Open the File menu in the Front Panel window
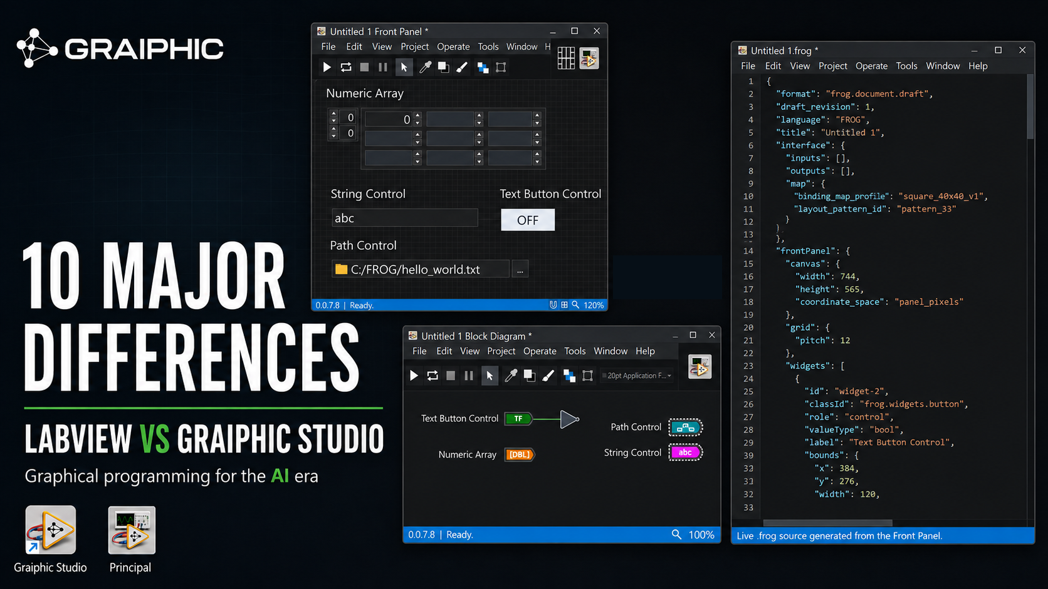This screenshot has height=589, width=1048. click(x=328, y=47)
